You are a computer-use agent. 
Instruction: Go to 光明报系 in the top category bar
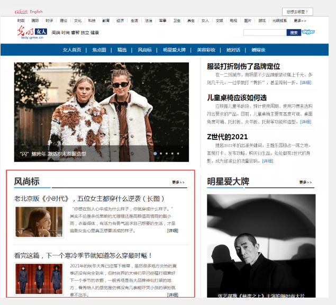pos(279,21)
